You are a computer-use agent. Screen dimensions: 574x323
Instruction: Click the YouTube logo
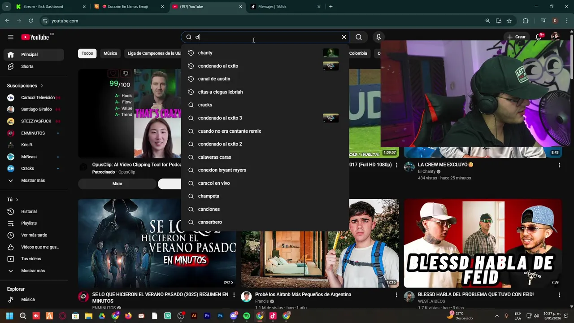35,37
